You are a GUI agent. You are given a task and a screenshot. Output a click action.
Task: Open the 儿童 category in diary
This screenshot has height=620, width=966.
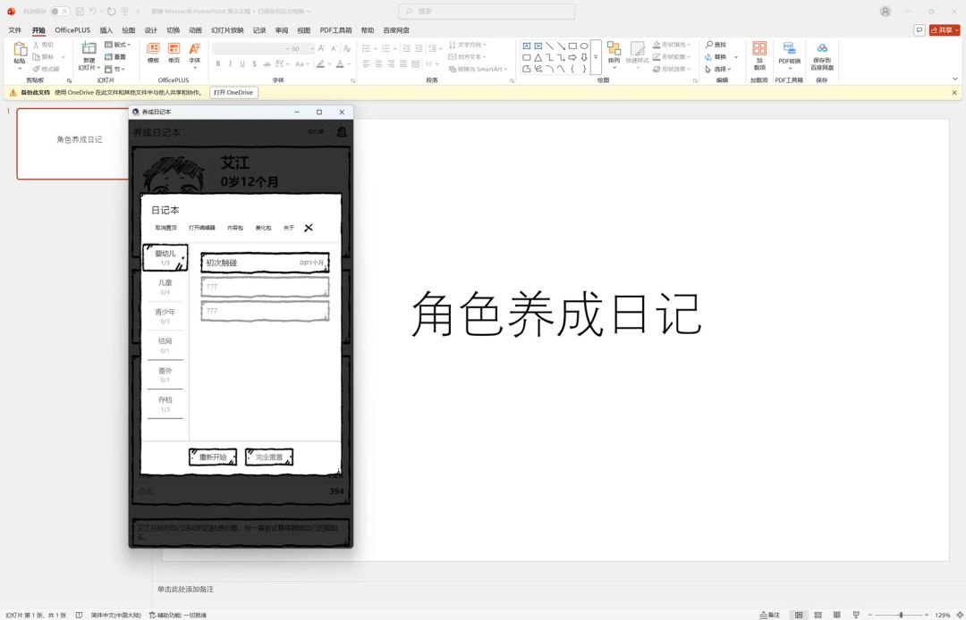pyautogui.click(x=165, y=287)
